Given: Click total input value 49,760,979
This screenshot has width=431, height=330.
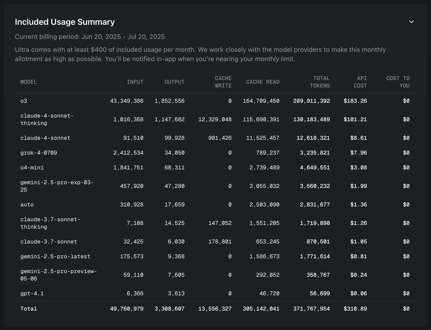Looking at the screenshot, I should (126, 308).
